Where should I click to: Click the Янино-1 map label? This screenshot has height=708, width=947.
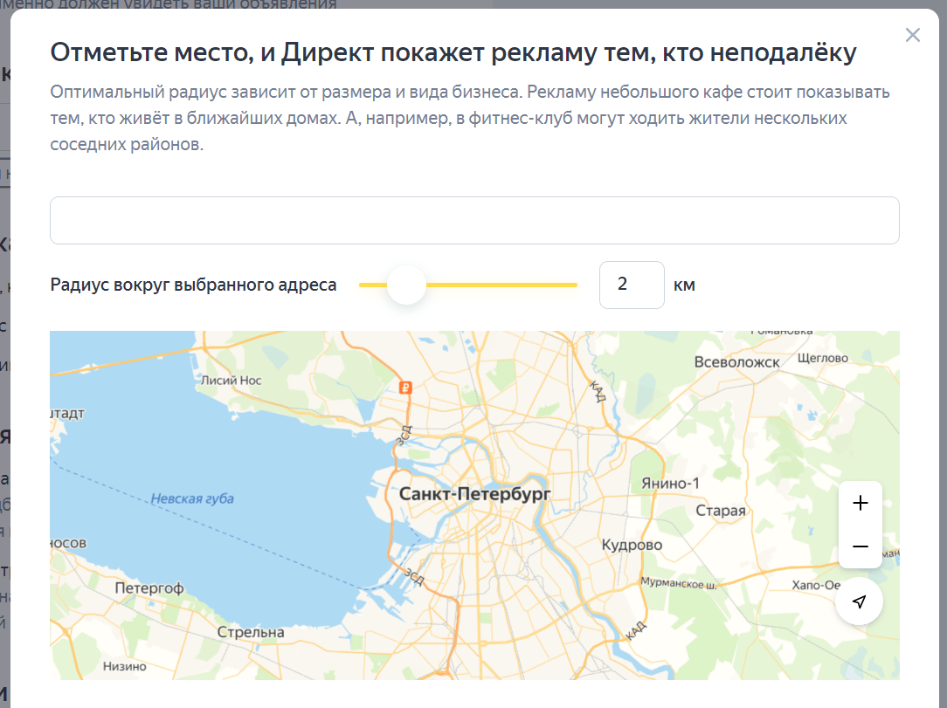click(x=670, y=484)
